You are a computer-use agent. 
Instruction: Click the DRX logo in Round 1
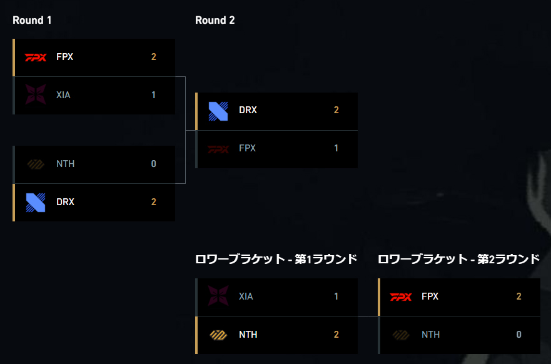(x=36, y=203)
